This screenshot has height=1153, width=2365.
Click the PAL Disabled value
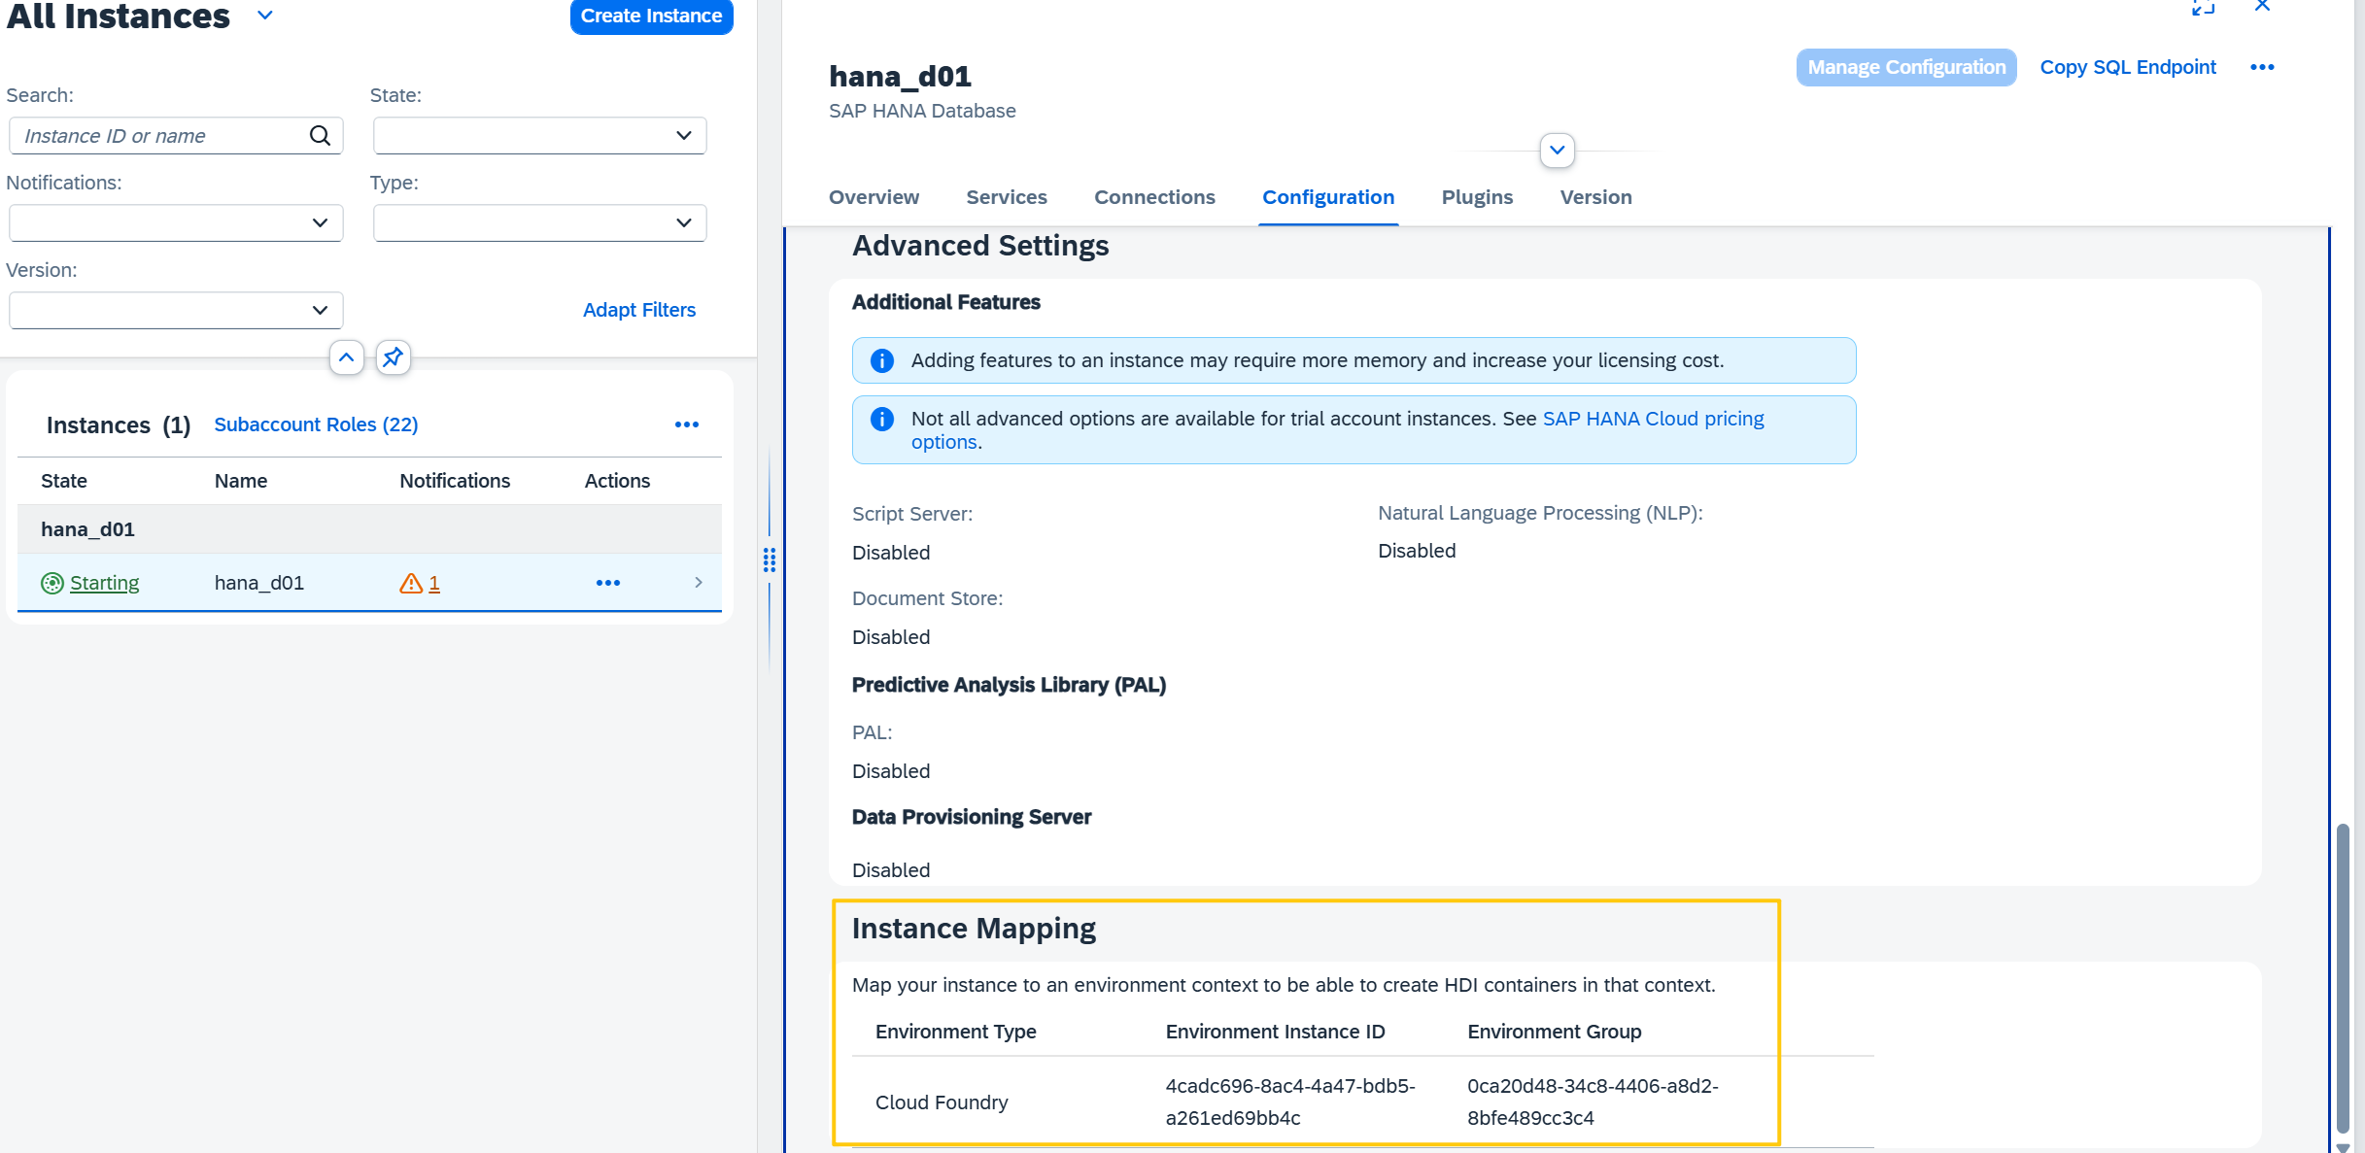click(891, 771)
